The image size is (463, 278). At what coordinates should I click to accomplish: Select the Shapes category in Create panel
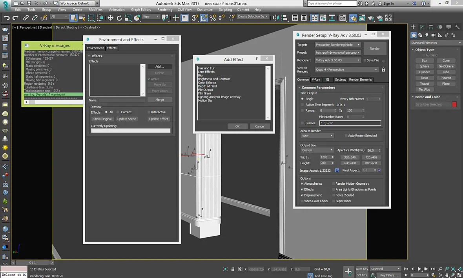coord(420,35)
